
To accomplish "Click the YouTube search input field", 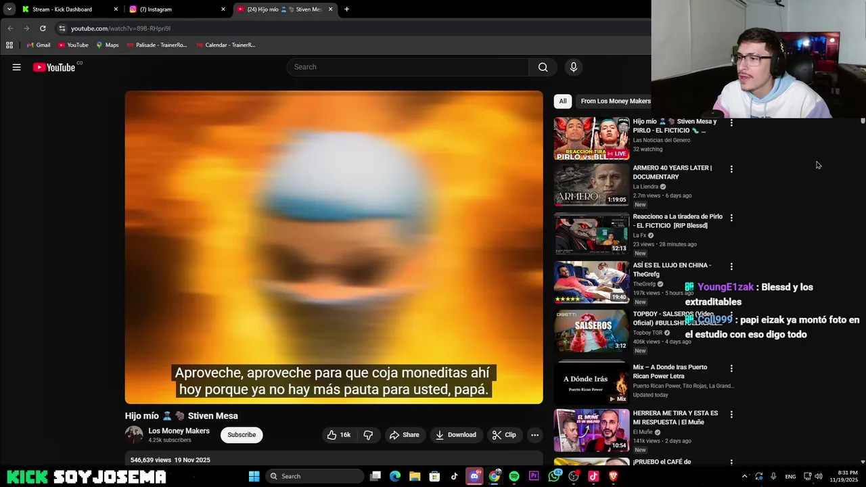I will tap(408, 67).
